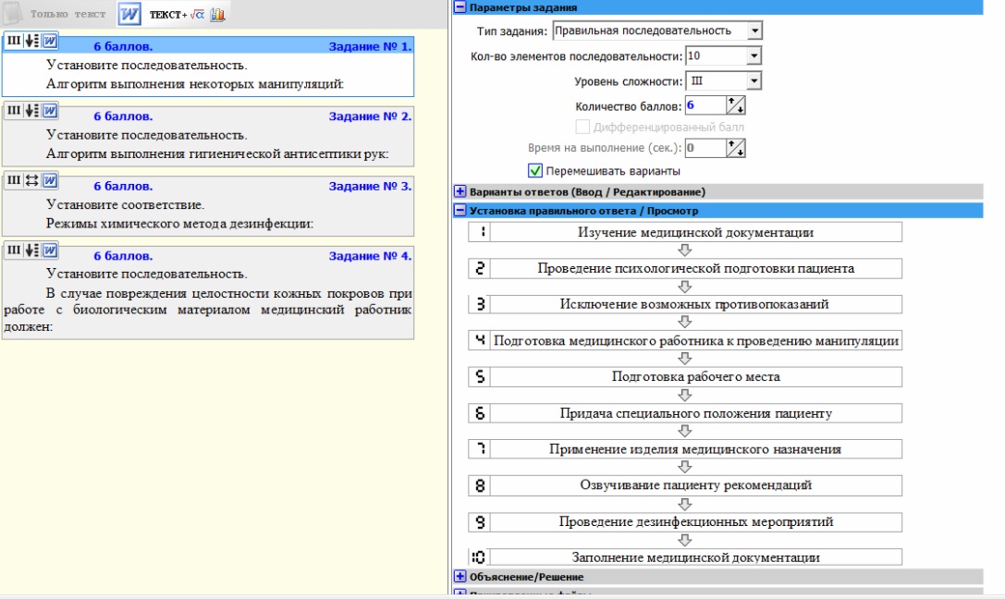Open Word editor icon of Задание № 3
Screen dimensions: 1005x599
coord(49,180)
